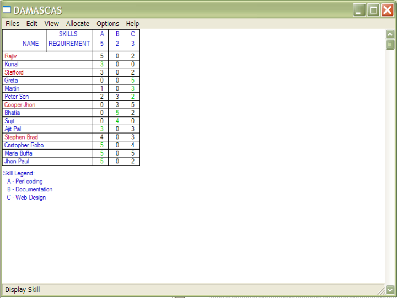Open the Options menu

[108, 24]
